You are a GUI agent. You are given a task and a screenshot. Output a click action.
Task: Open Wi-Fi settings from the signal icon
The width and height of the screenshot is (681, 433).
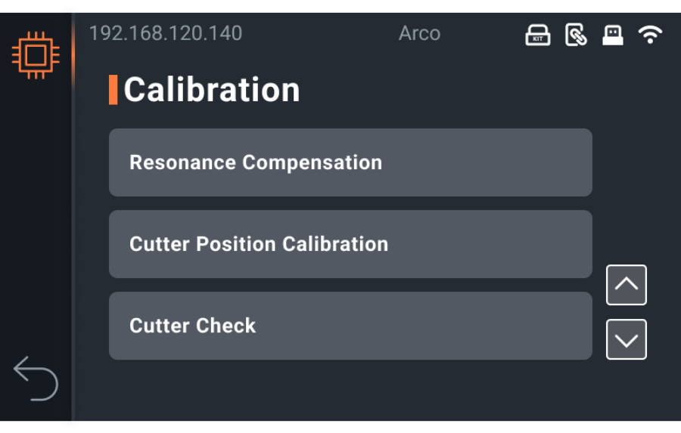(650, 34)
